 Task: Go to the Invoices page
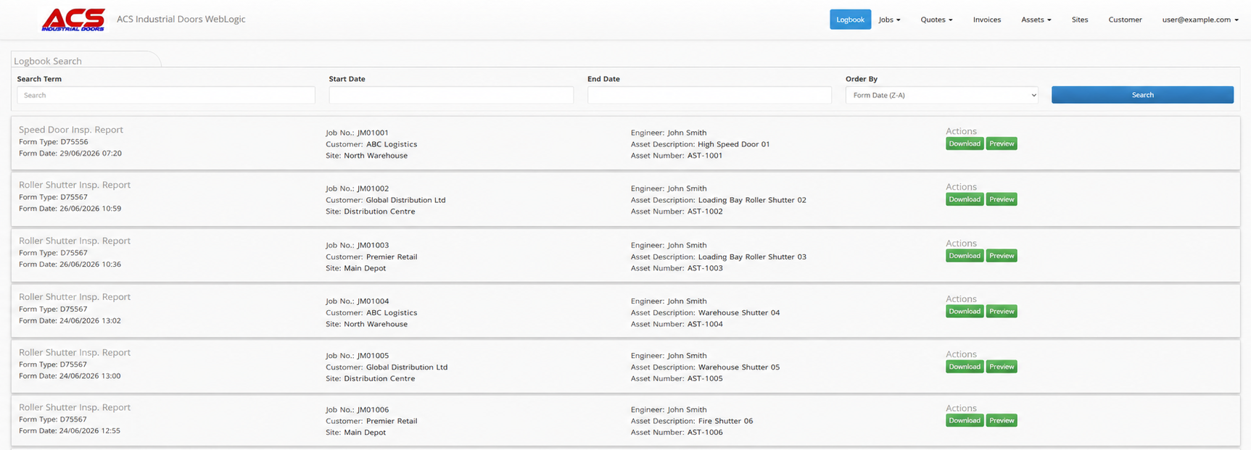click(x=986, y=20)
